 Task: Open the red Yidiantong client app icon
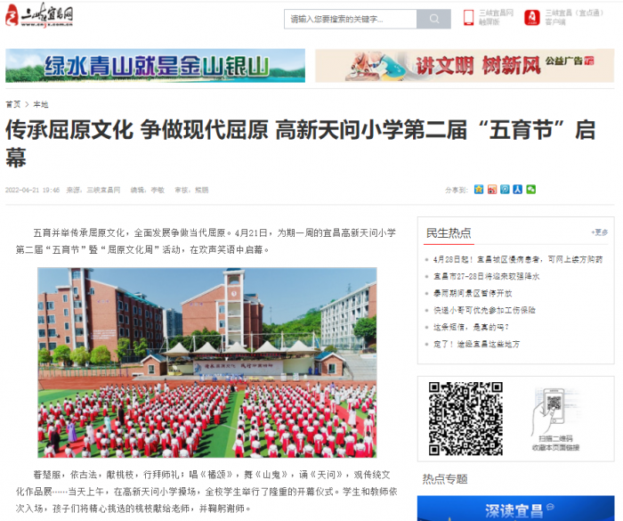pyautogui.click(x=531, y=18)
